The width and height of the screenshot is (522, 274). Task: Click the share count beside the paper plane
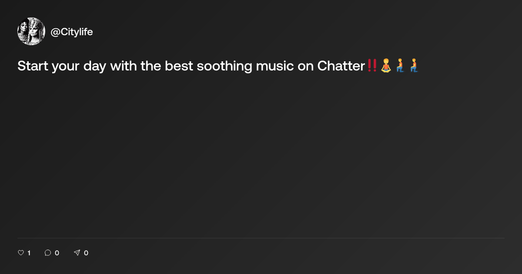[86, 253]
